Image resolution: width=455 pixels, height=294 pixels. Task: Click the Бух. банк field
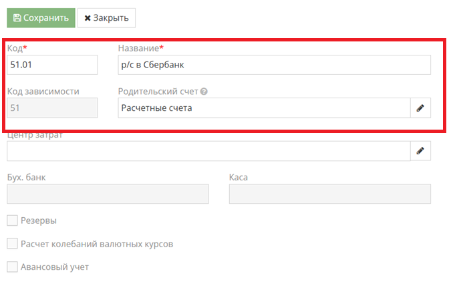(x=108, y=194)
